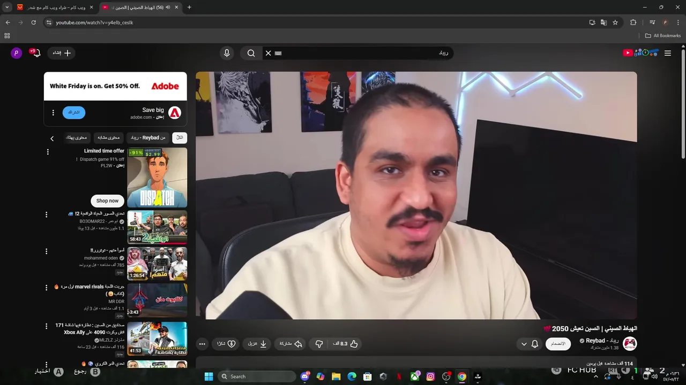Screen dimensions: 686x385
Task: Click the magnifier search button
Action: 251,53
